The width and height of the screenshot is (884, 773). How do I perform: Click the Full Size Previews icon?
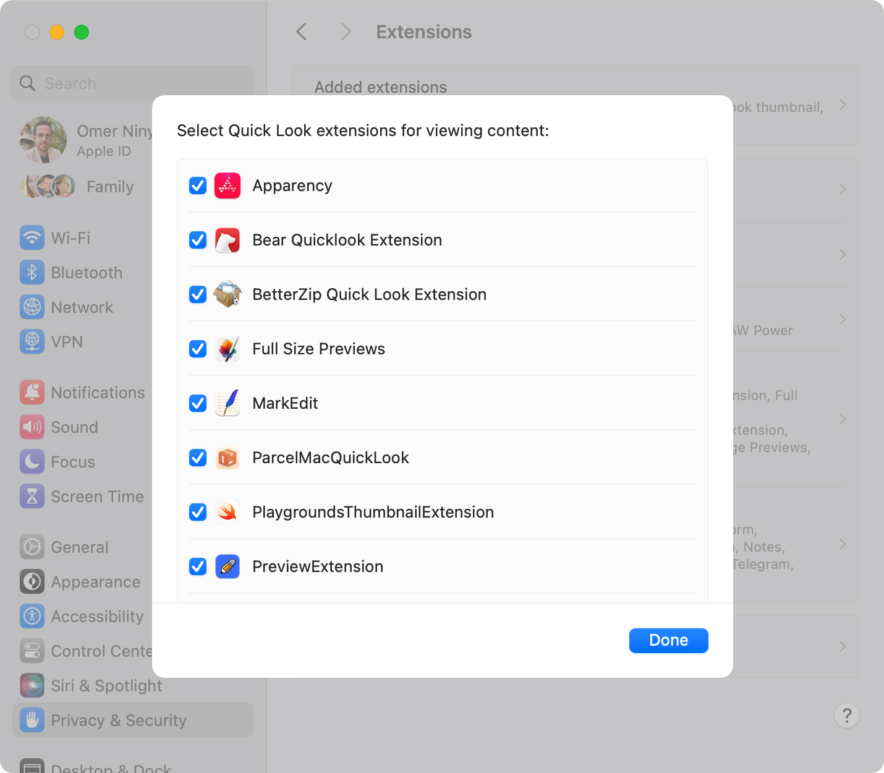point(227,349)
